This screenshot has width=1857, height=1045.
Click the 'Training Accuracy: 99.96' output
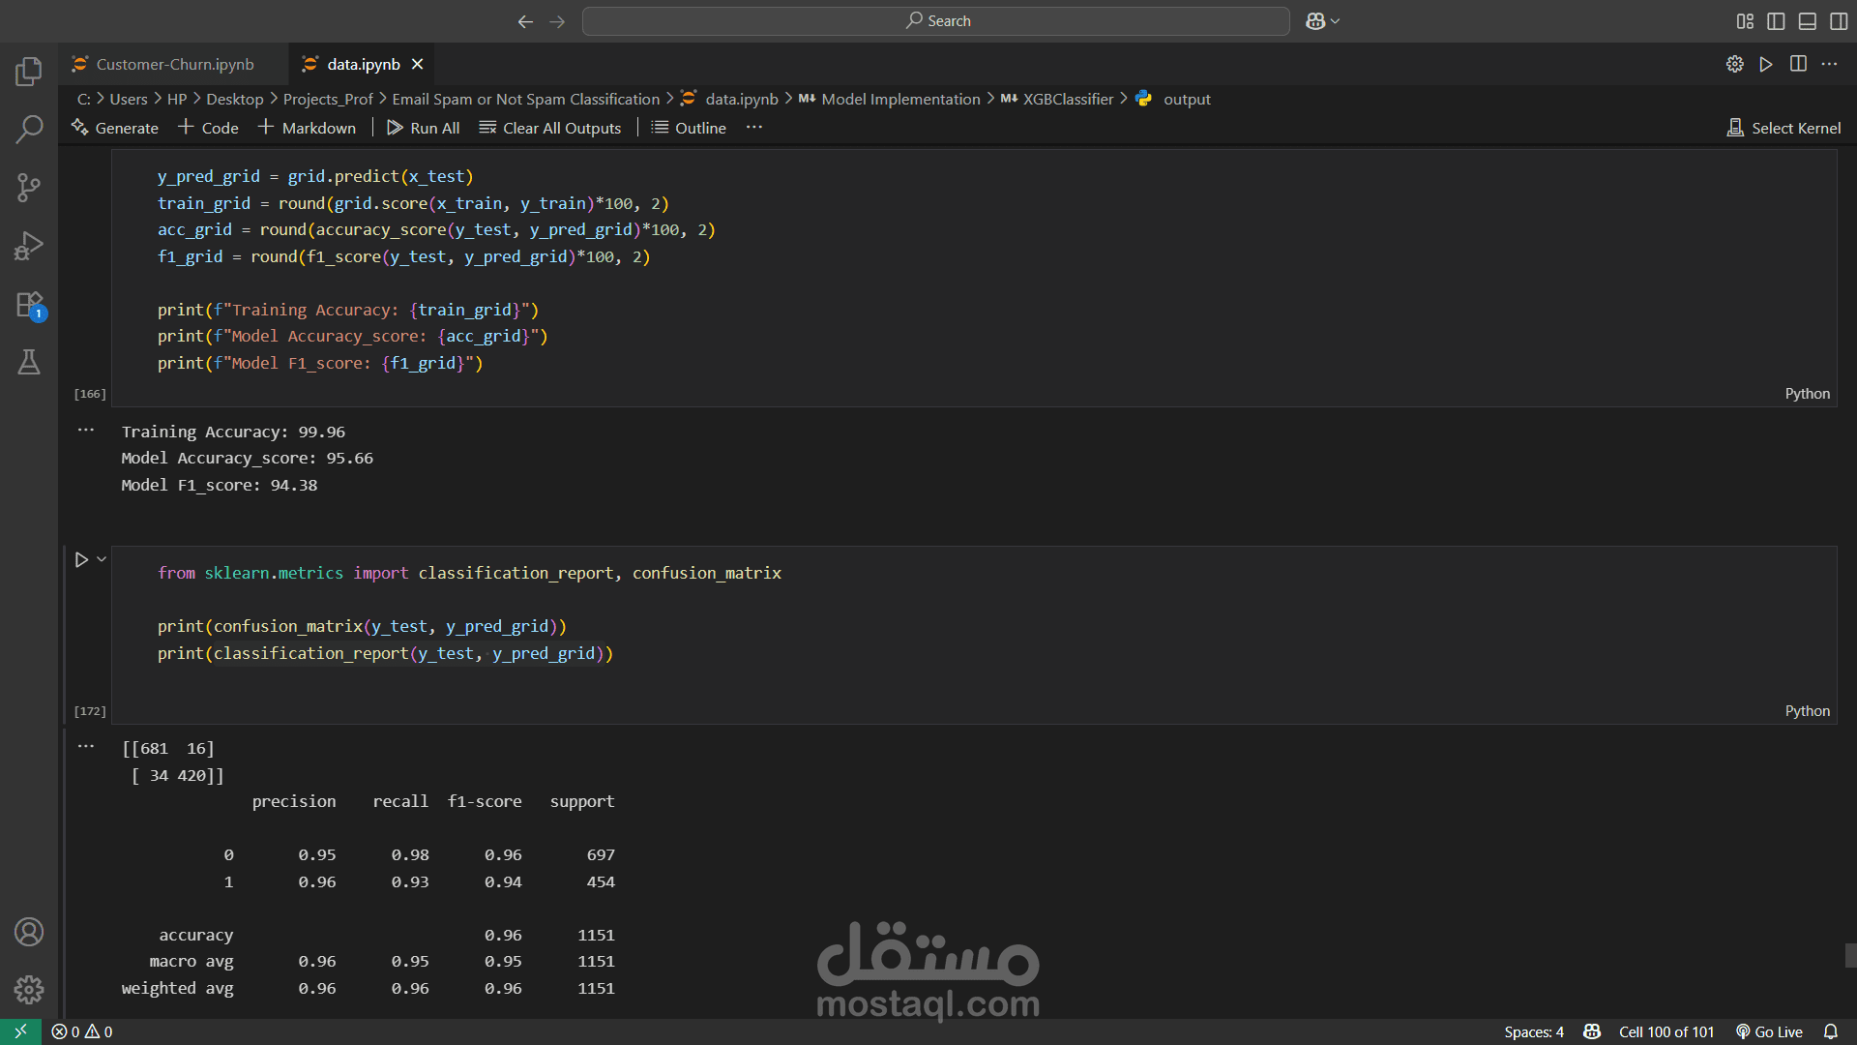click(233, 432)
